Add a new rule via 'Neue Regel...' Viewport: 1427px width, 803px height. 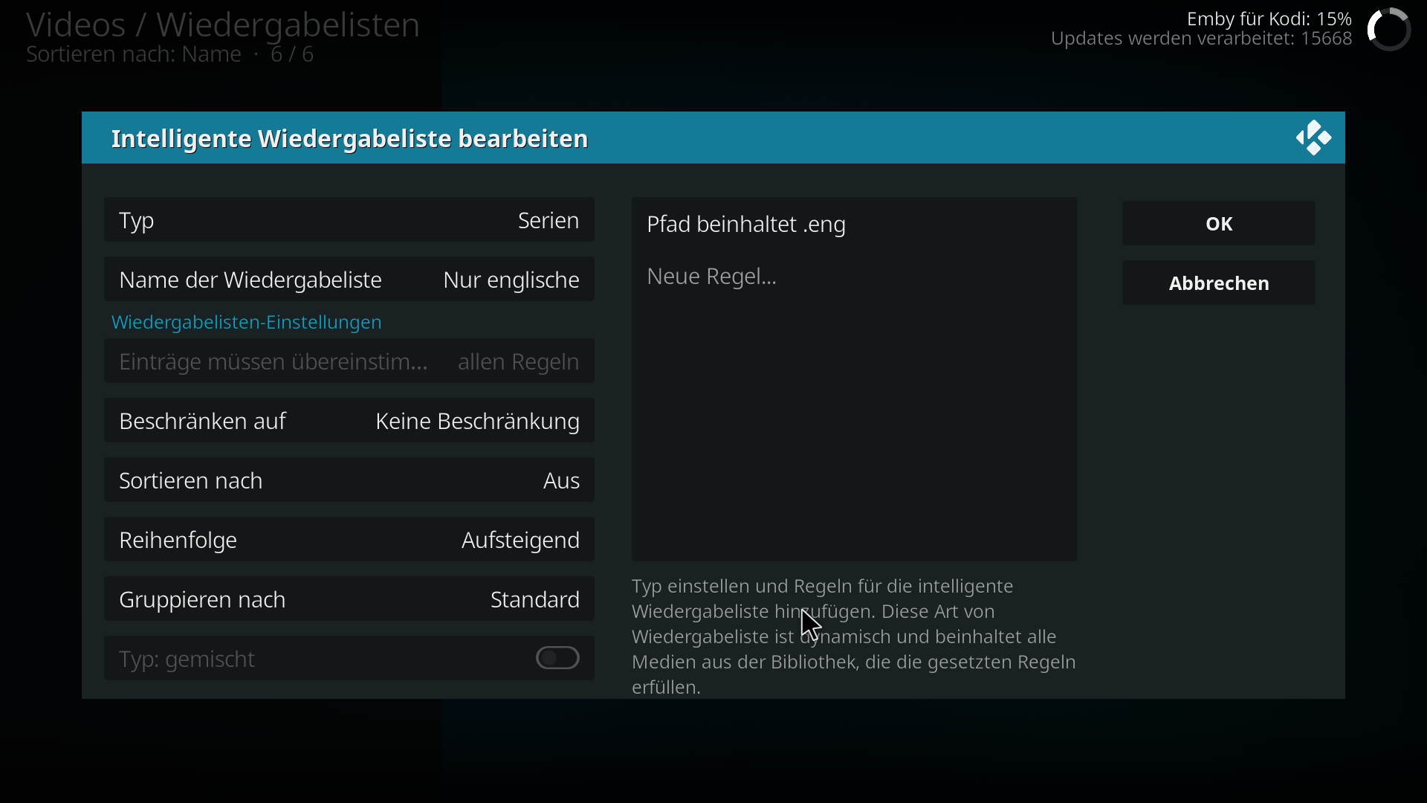pos(854,276)
